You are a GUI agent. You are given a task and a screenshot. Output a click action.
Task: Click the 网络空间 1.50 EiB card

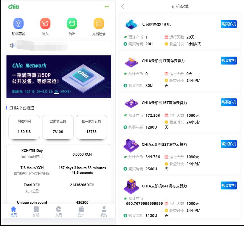click(x=24, y=127)
